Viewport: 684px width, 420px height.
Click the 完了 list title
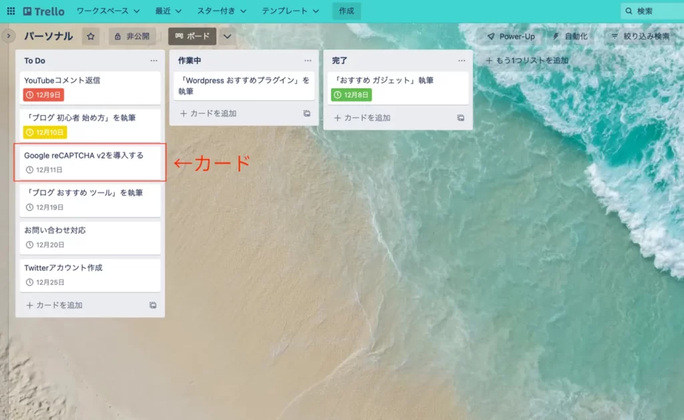point(339,61)
